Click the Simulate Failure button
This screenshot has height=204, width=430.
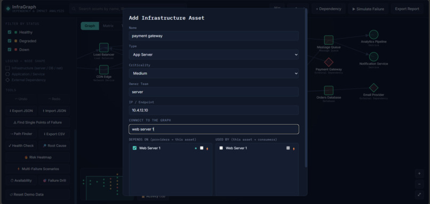click(x=368, y=9)
